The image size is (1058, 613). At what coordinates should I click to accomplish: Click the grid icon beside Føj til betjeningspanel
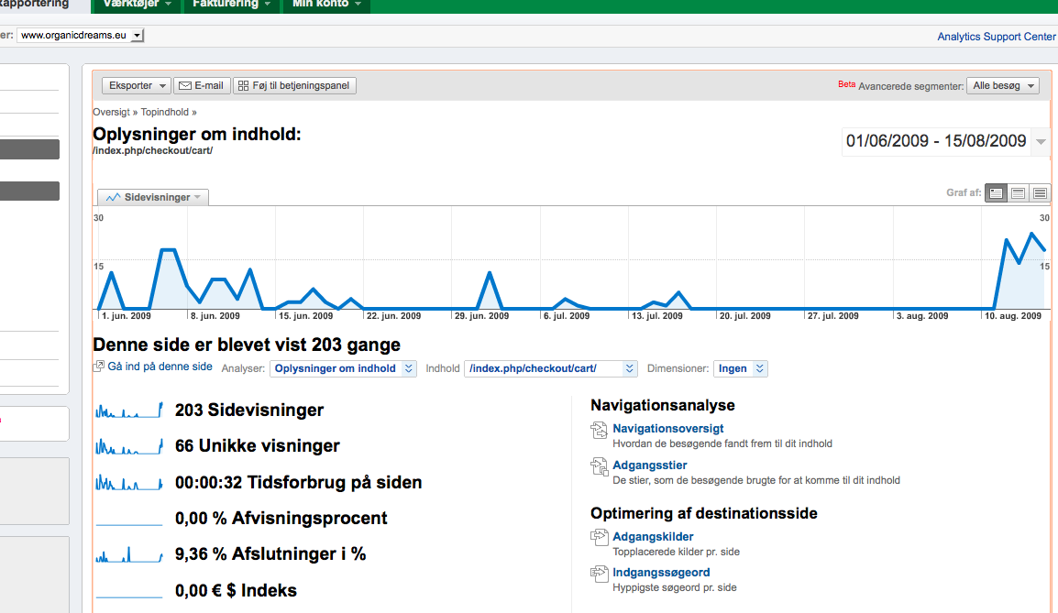tap(244, 85)
